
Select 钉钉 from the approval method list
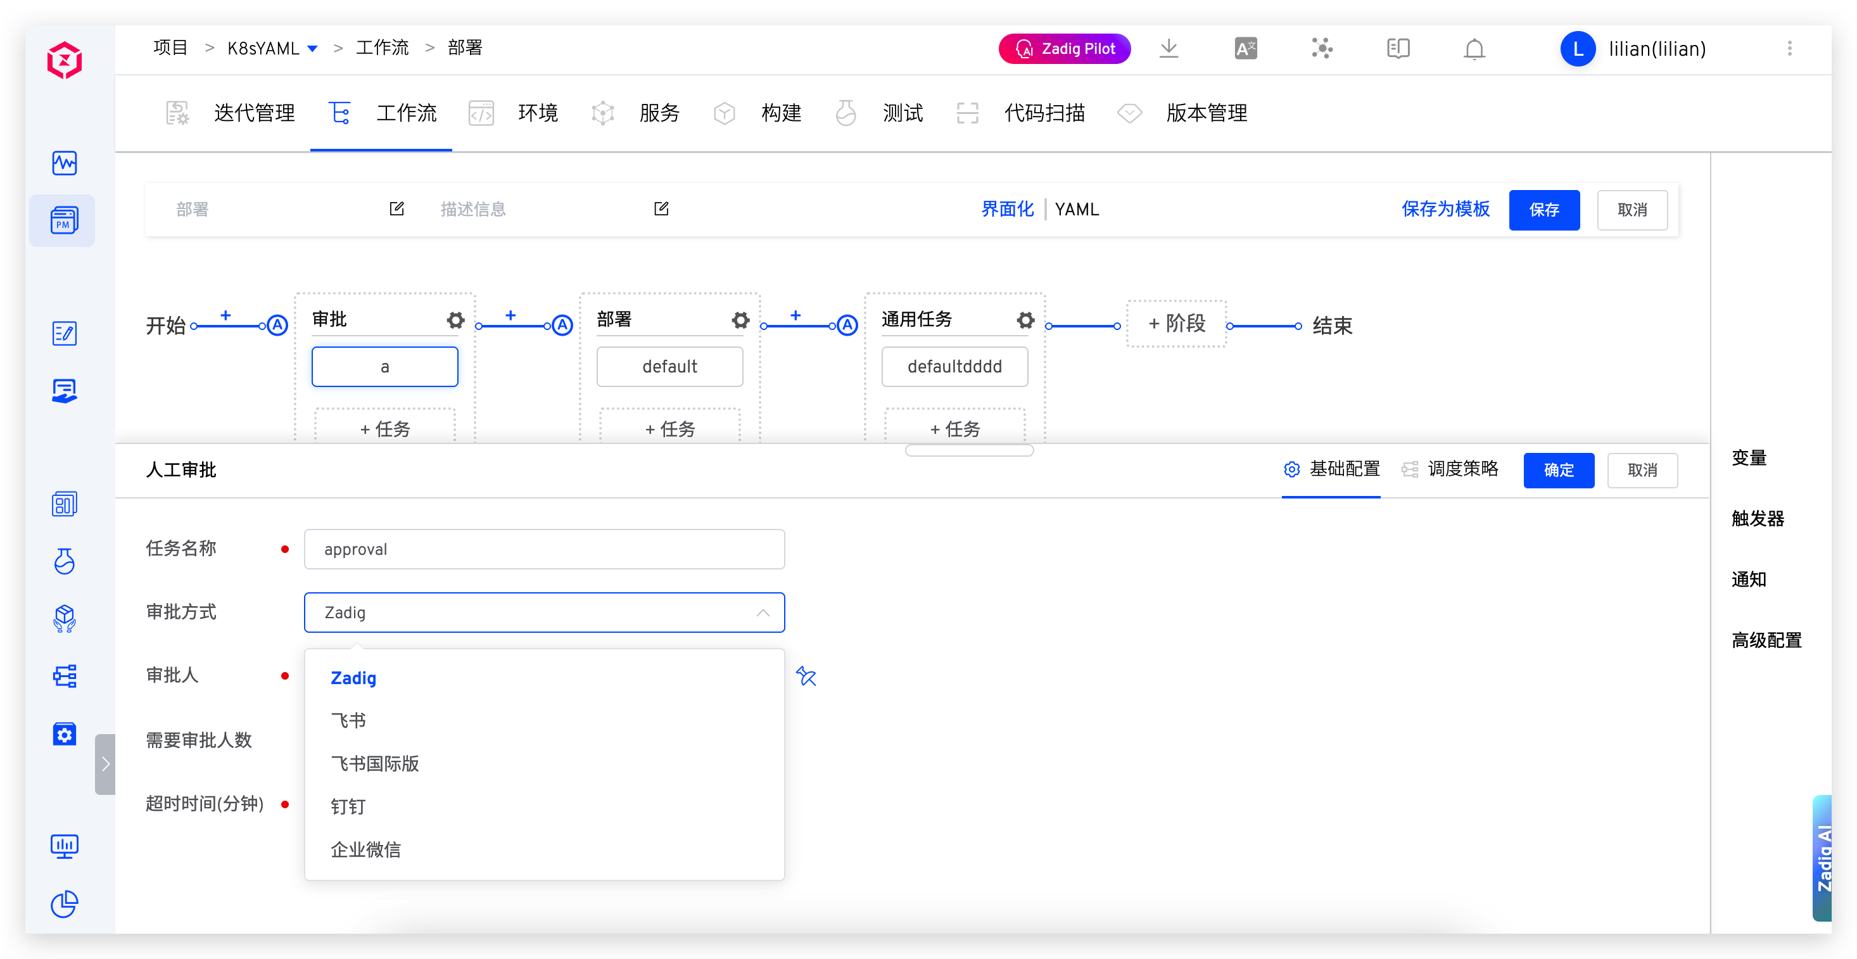click(348, 806)
